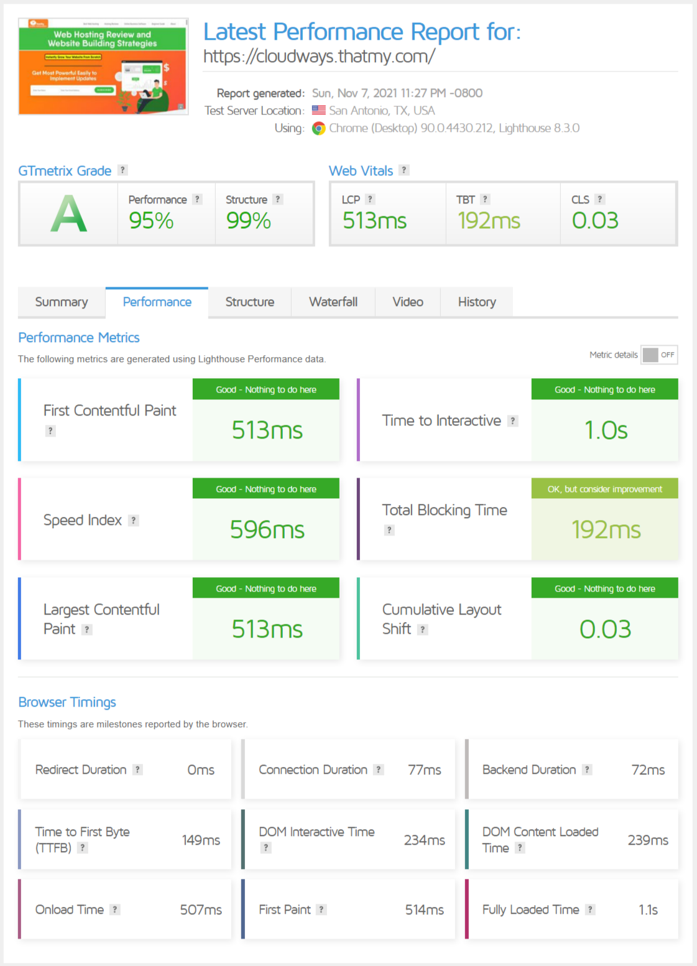Click the 0ms Redirect Duration value
The height and width of the screenshot is (966, 697).
(x=201, y=769)
